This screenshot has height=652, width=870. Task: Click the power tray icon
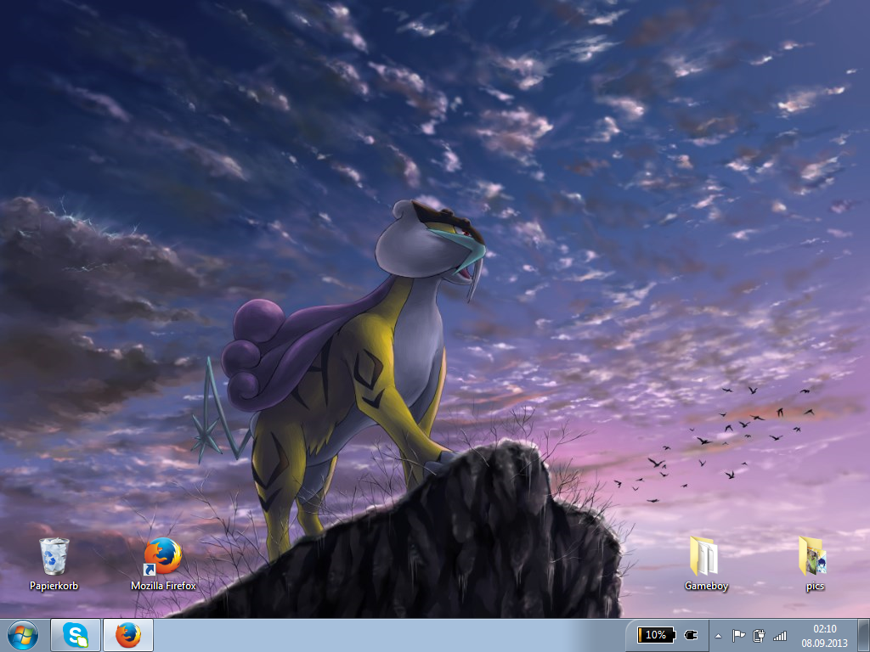tap(759, 636)
